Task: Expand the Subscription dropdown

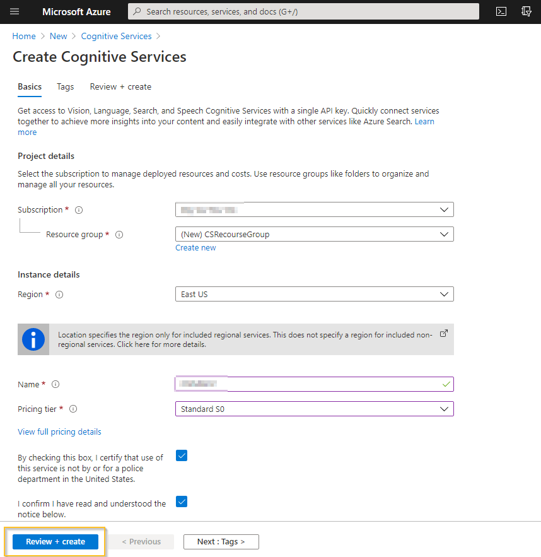Action: click(315, 209)
